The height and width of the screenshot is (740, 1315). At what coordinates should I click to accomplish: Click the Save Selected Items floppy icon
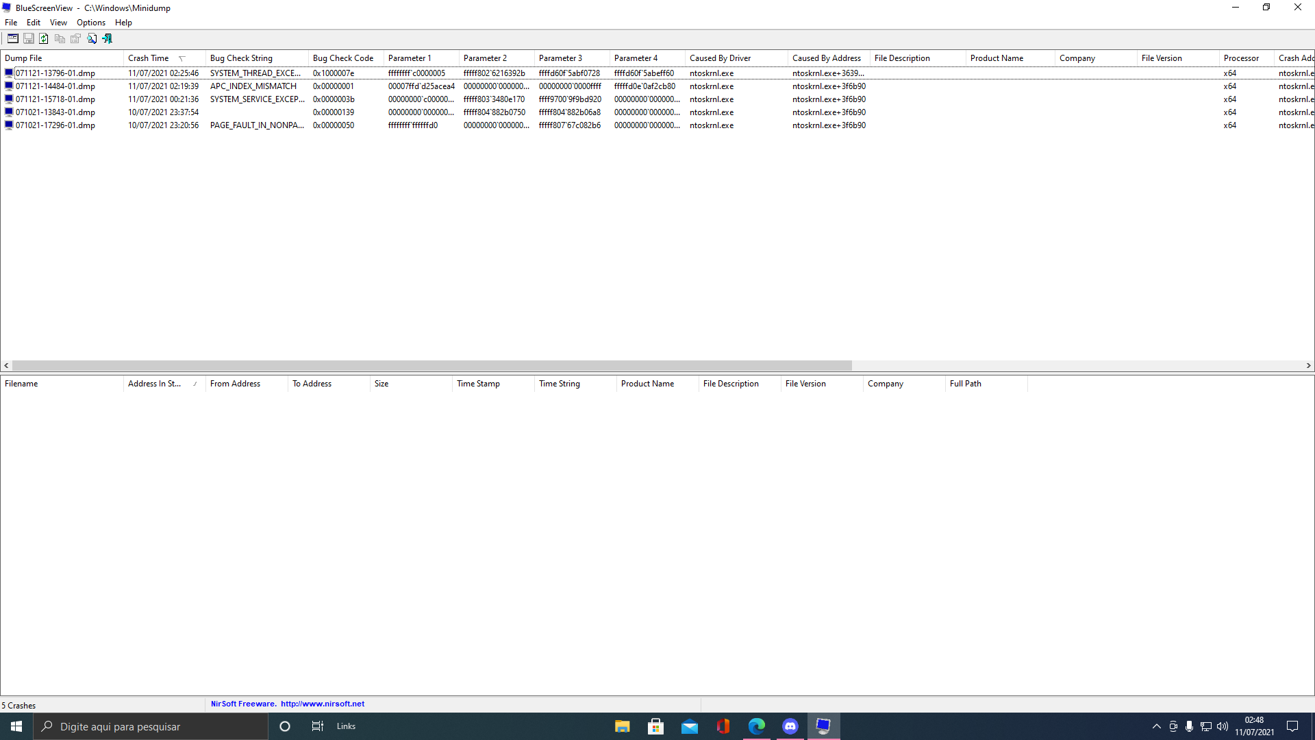pos(29,39)
